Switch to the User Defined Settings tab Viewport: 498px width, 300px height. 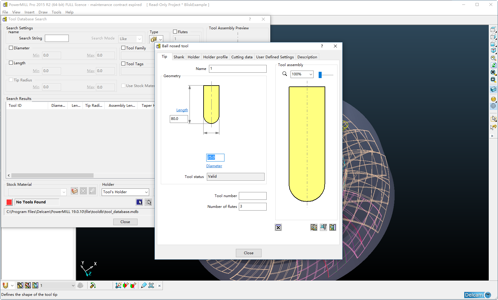(275, 57)
